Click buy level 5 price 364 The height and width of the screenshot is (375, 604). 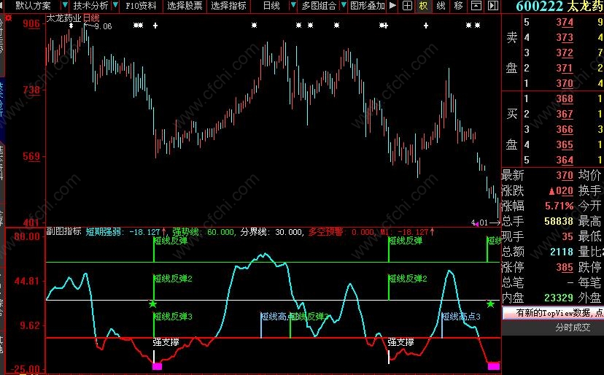point(565,160)
